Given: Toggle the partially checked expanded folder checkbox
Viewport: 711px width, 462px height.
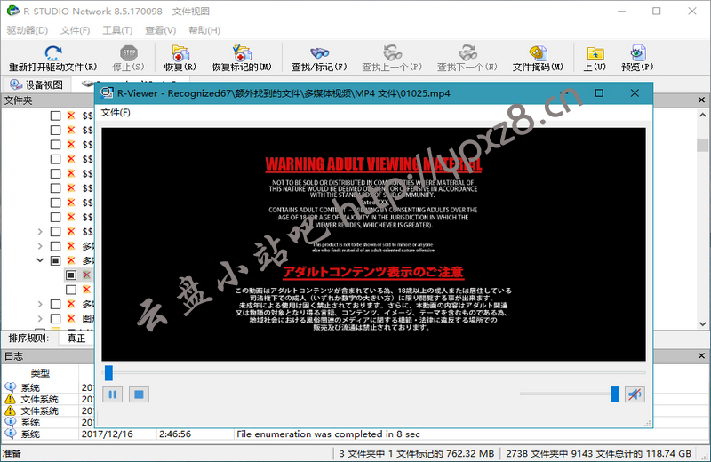Looking at the screenshot, I should (x=55, y=261).
